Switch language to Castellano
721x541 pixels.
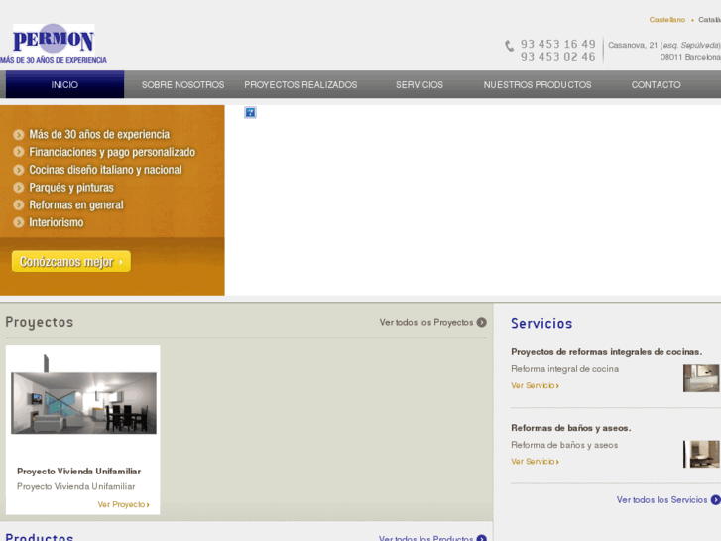click(667, 19)
